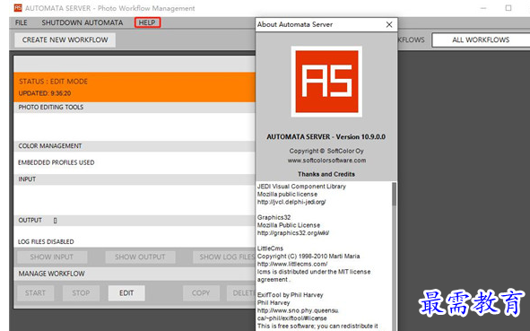Open the FILE menu
Image resolution: width=530 pixels, height=331 pixels.
click(21, 22)
